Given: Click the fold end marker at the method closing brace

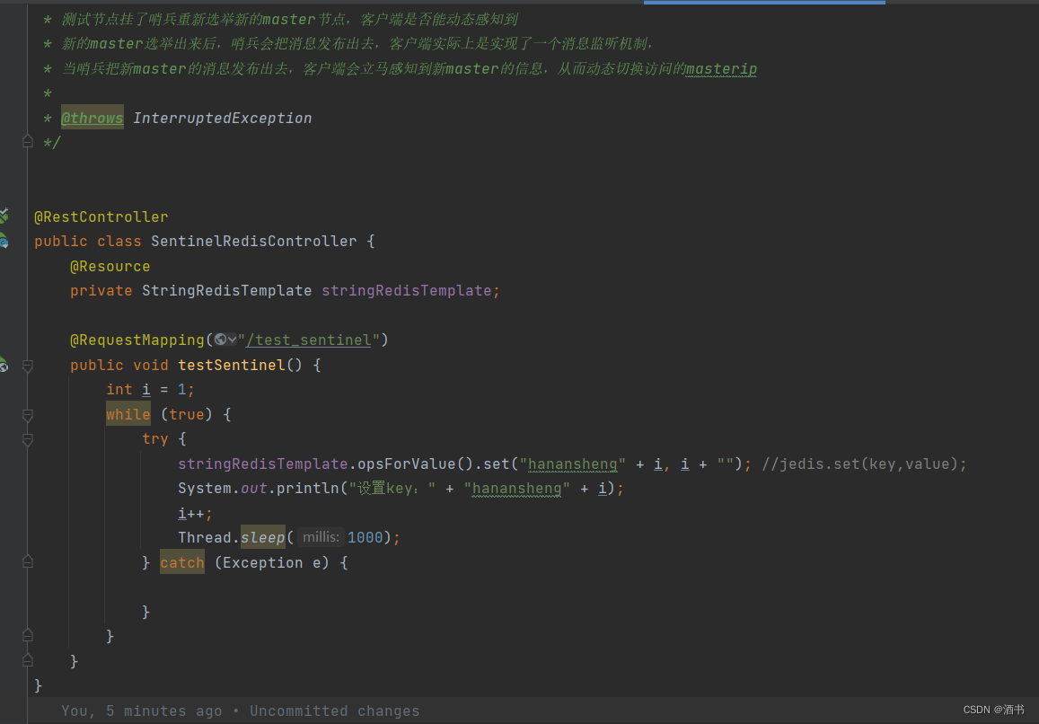Looking at the screenshot, I should (28, 660).
